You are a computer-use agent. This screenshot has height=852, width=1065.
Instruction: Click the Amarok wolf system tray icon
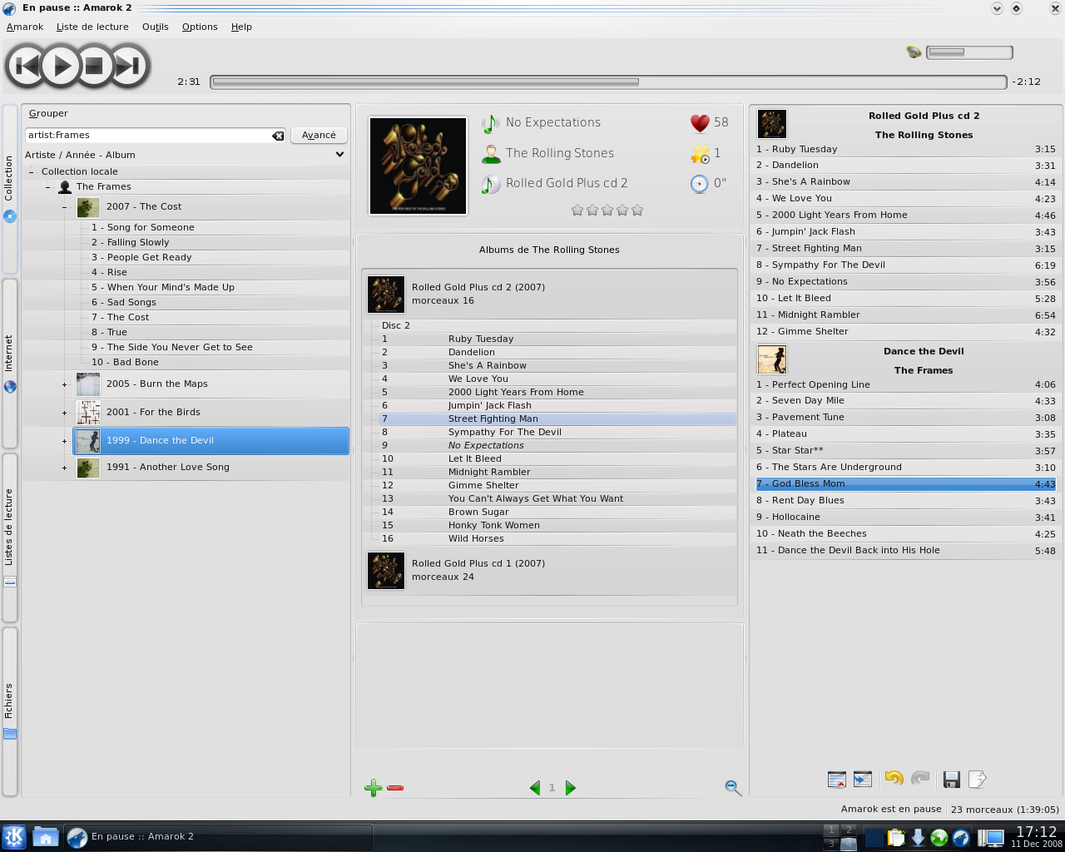point(961,838)
